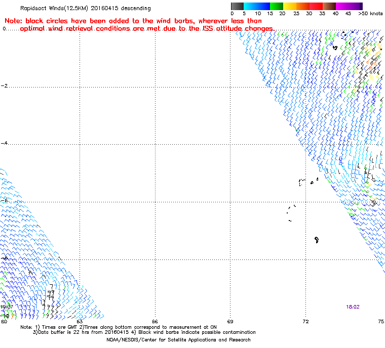The height and width of the screenshot is (348, 385).
Task: Click the latitude label -4
Action: (4, 143)
